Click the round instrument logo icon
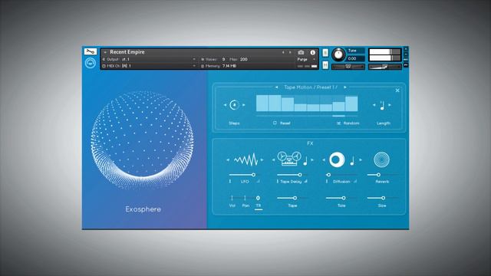The width and height of the screenshot is (491, 276). tap(91, 63)
